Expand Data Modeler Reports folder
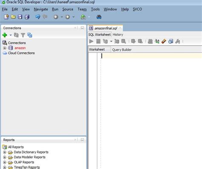202x169 pixels. (x=5, y=157)
